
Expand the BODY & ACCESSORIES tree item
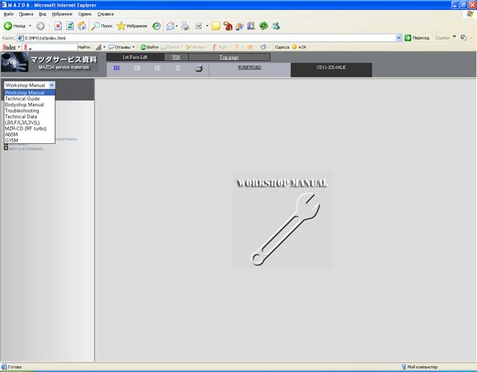(6, 148)
